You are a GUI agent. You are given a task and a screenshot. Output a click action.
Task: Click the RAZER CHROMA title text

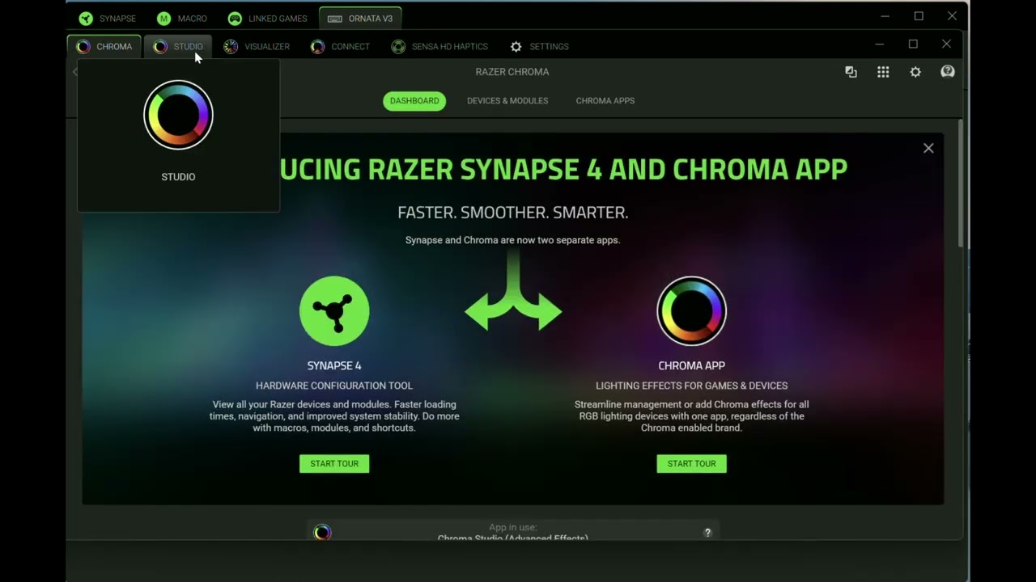tap(512, 72)
